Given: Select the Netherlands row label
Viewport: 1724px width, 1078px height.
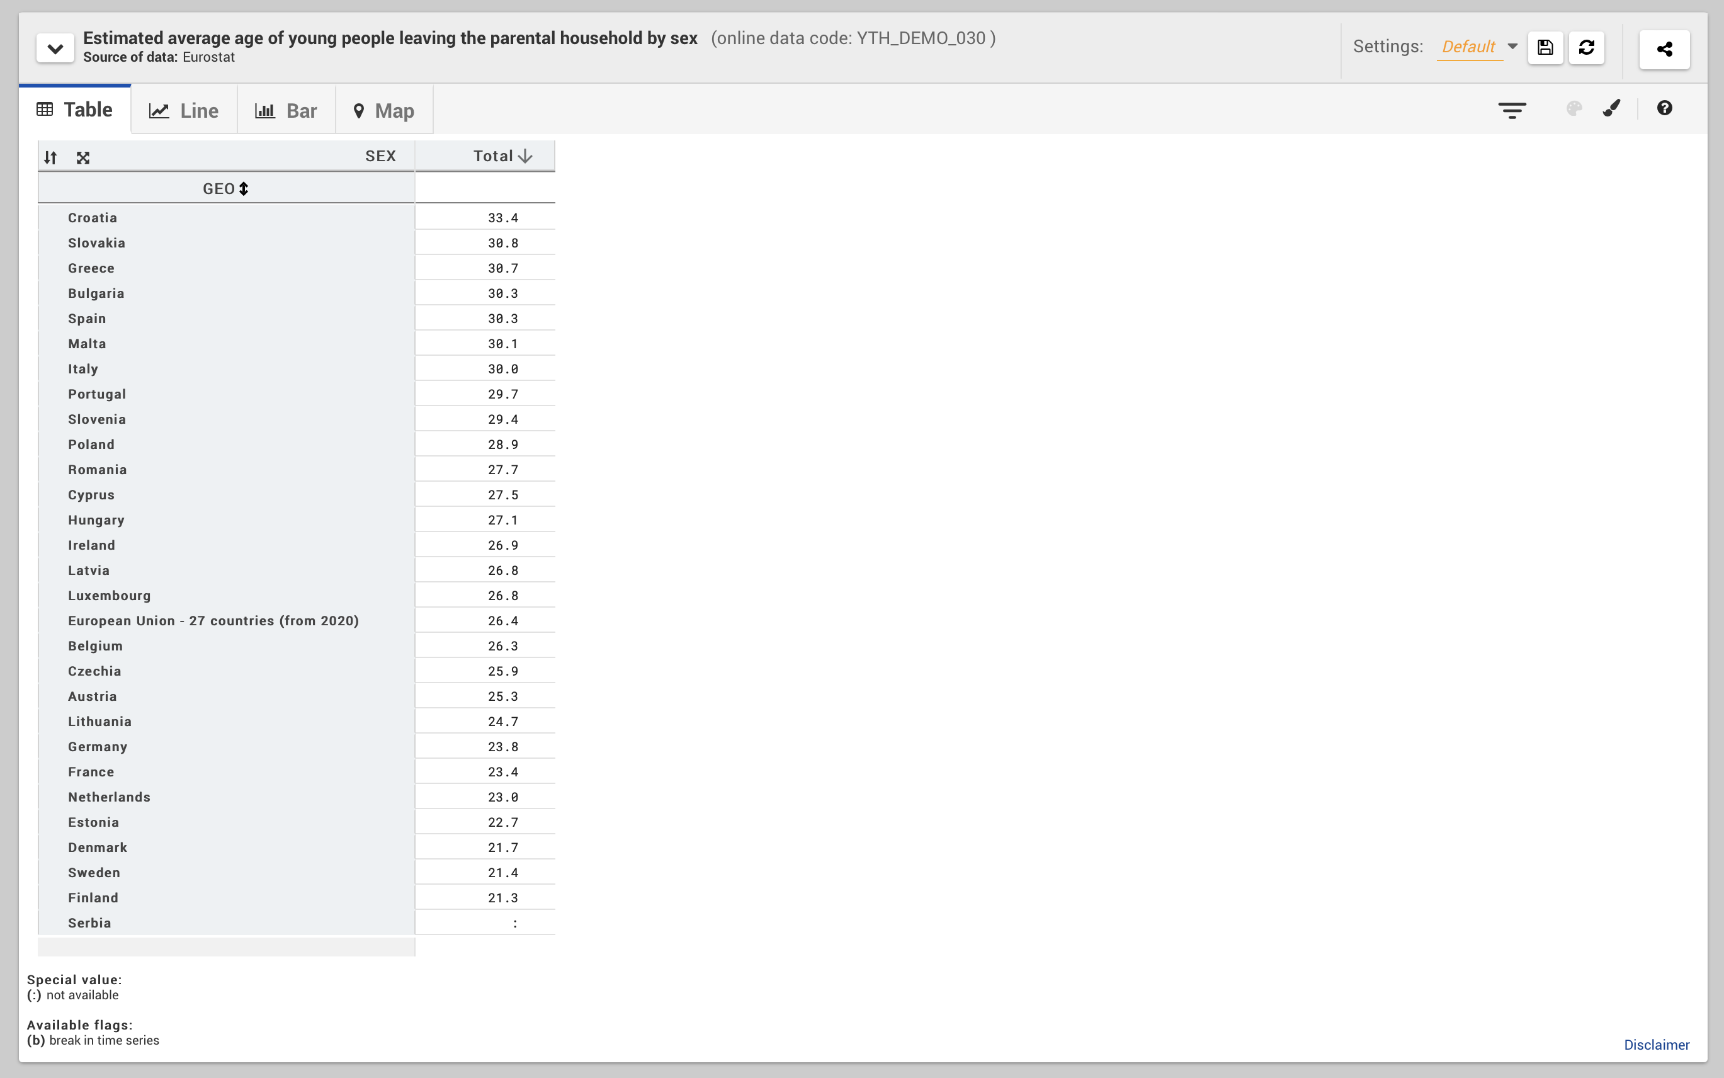Looking at the screenshot, I should [x=109, y=797].
